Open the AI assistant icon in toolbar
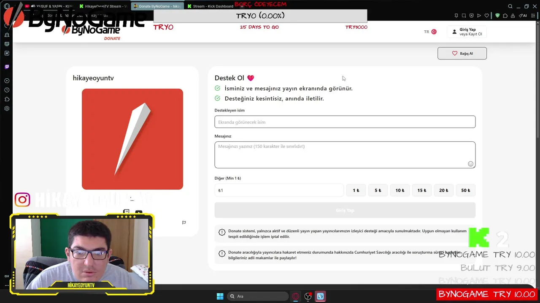Viewport: 540px width, 303px height. (x=523, y=16)
